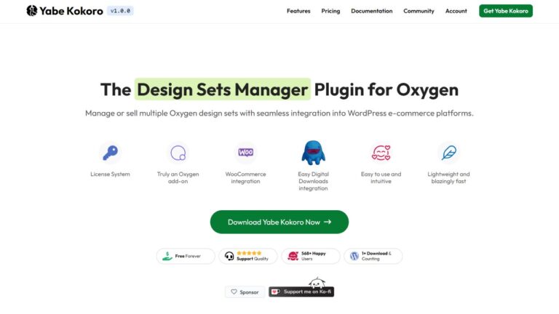The image size is (559, 314).
Task: Click the Easy Digital Downloads mascot icon
Action: pyautogui.click(x=313, y=153)
